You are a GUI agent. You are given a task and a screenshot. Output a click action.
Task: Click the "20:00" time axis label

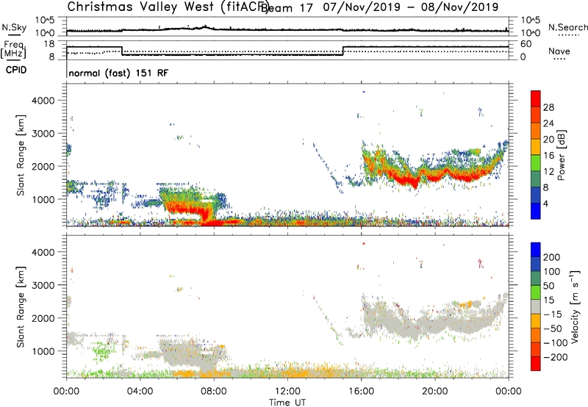point(435,392)
